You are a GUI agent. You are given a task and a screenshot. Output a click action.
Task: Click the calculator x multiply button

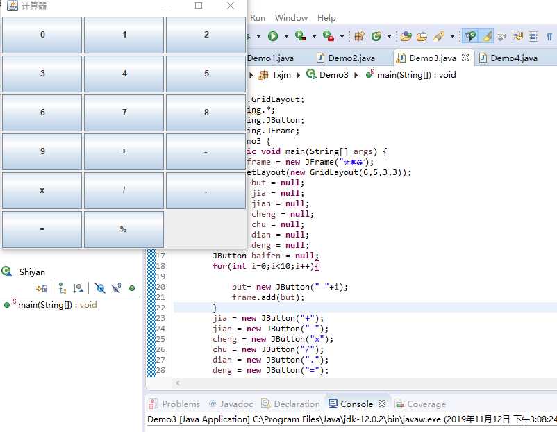42,190
